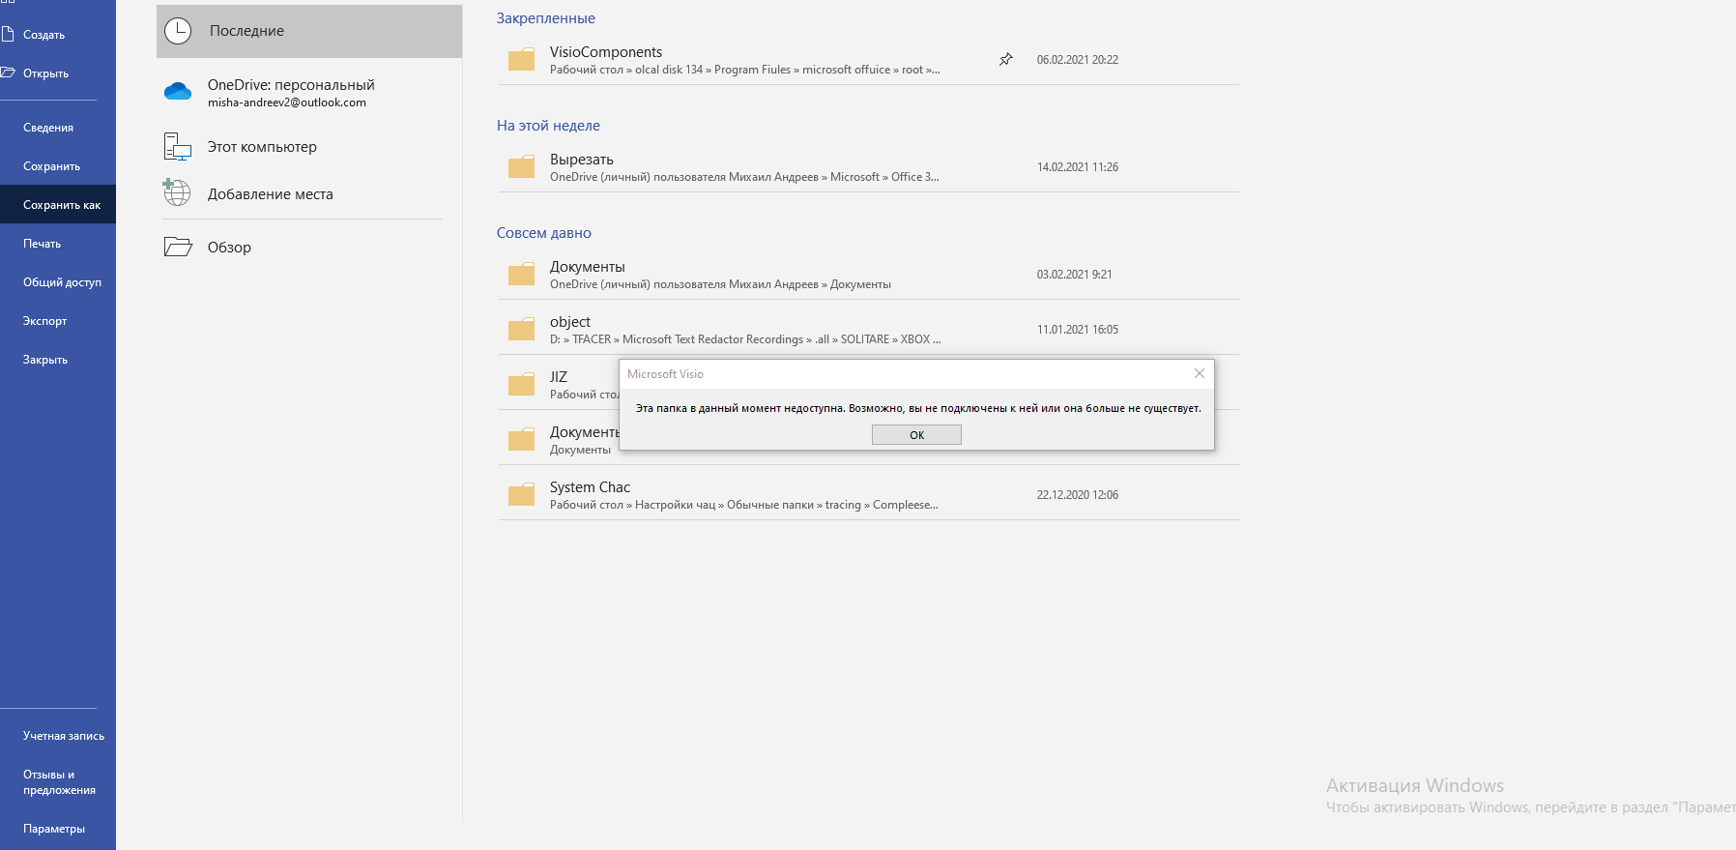This screenshot has height=850, width=1736.
Task: Select Открыть in the sidebar
Action: click(58, 73)
